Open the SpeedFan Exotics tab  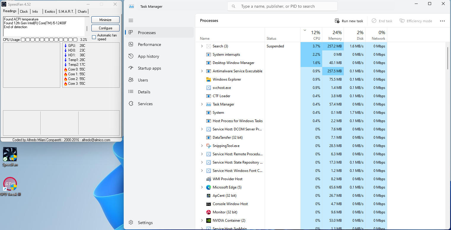(50, 12)
